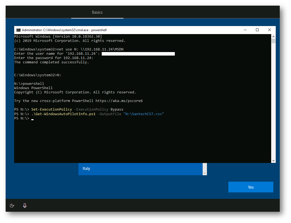Click the console scrollbar thumb

point(273,41)
